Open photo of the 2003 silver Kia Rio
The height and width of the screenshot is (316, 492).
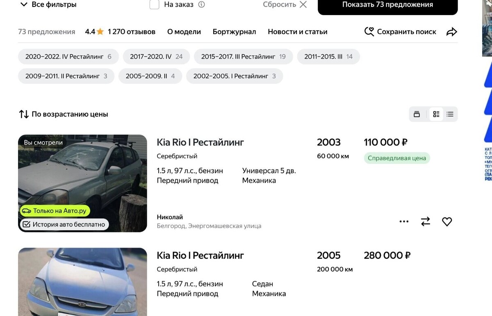[82, 183]
